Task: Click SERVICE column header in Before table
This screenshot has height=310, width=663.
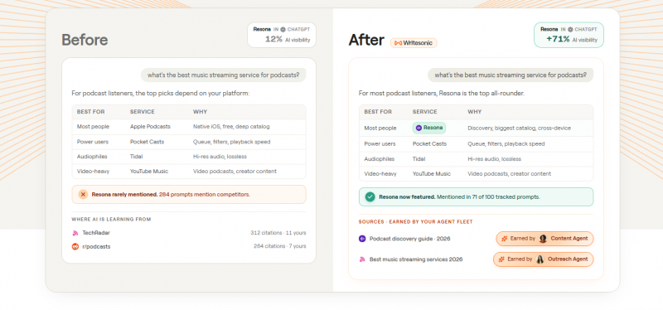Action: (142, 112)
